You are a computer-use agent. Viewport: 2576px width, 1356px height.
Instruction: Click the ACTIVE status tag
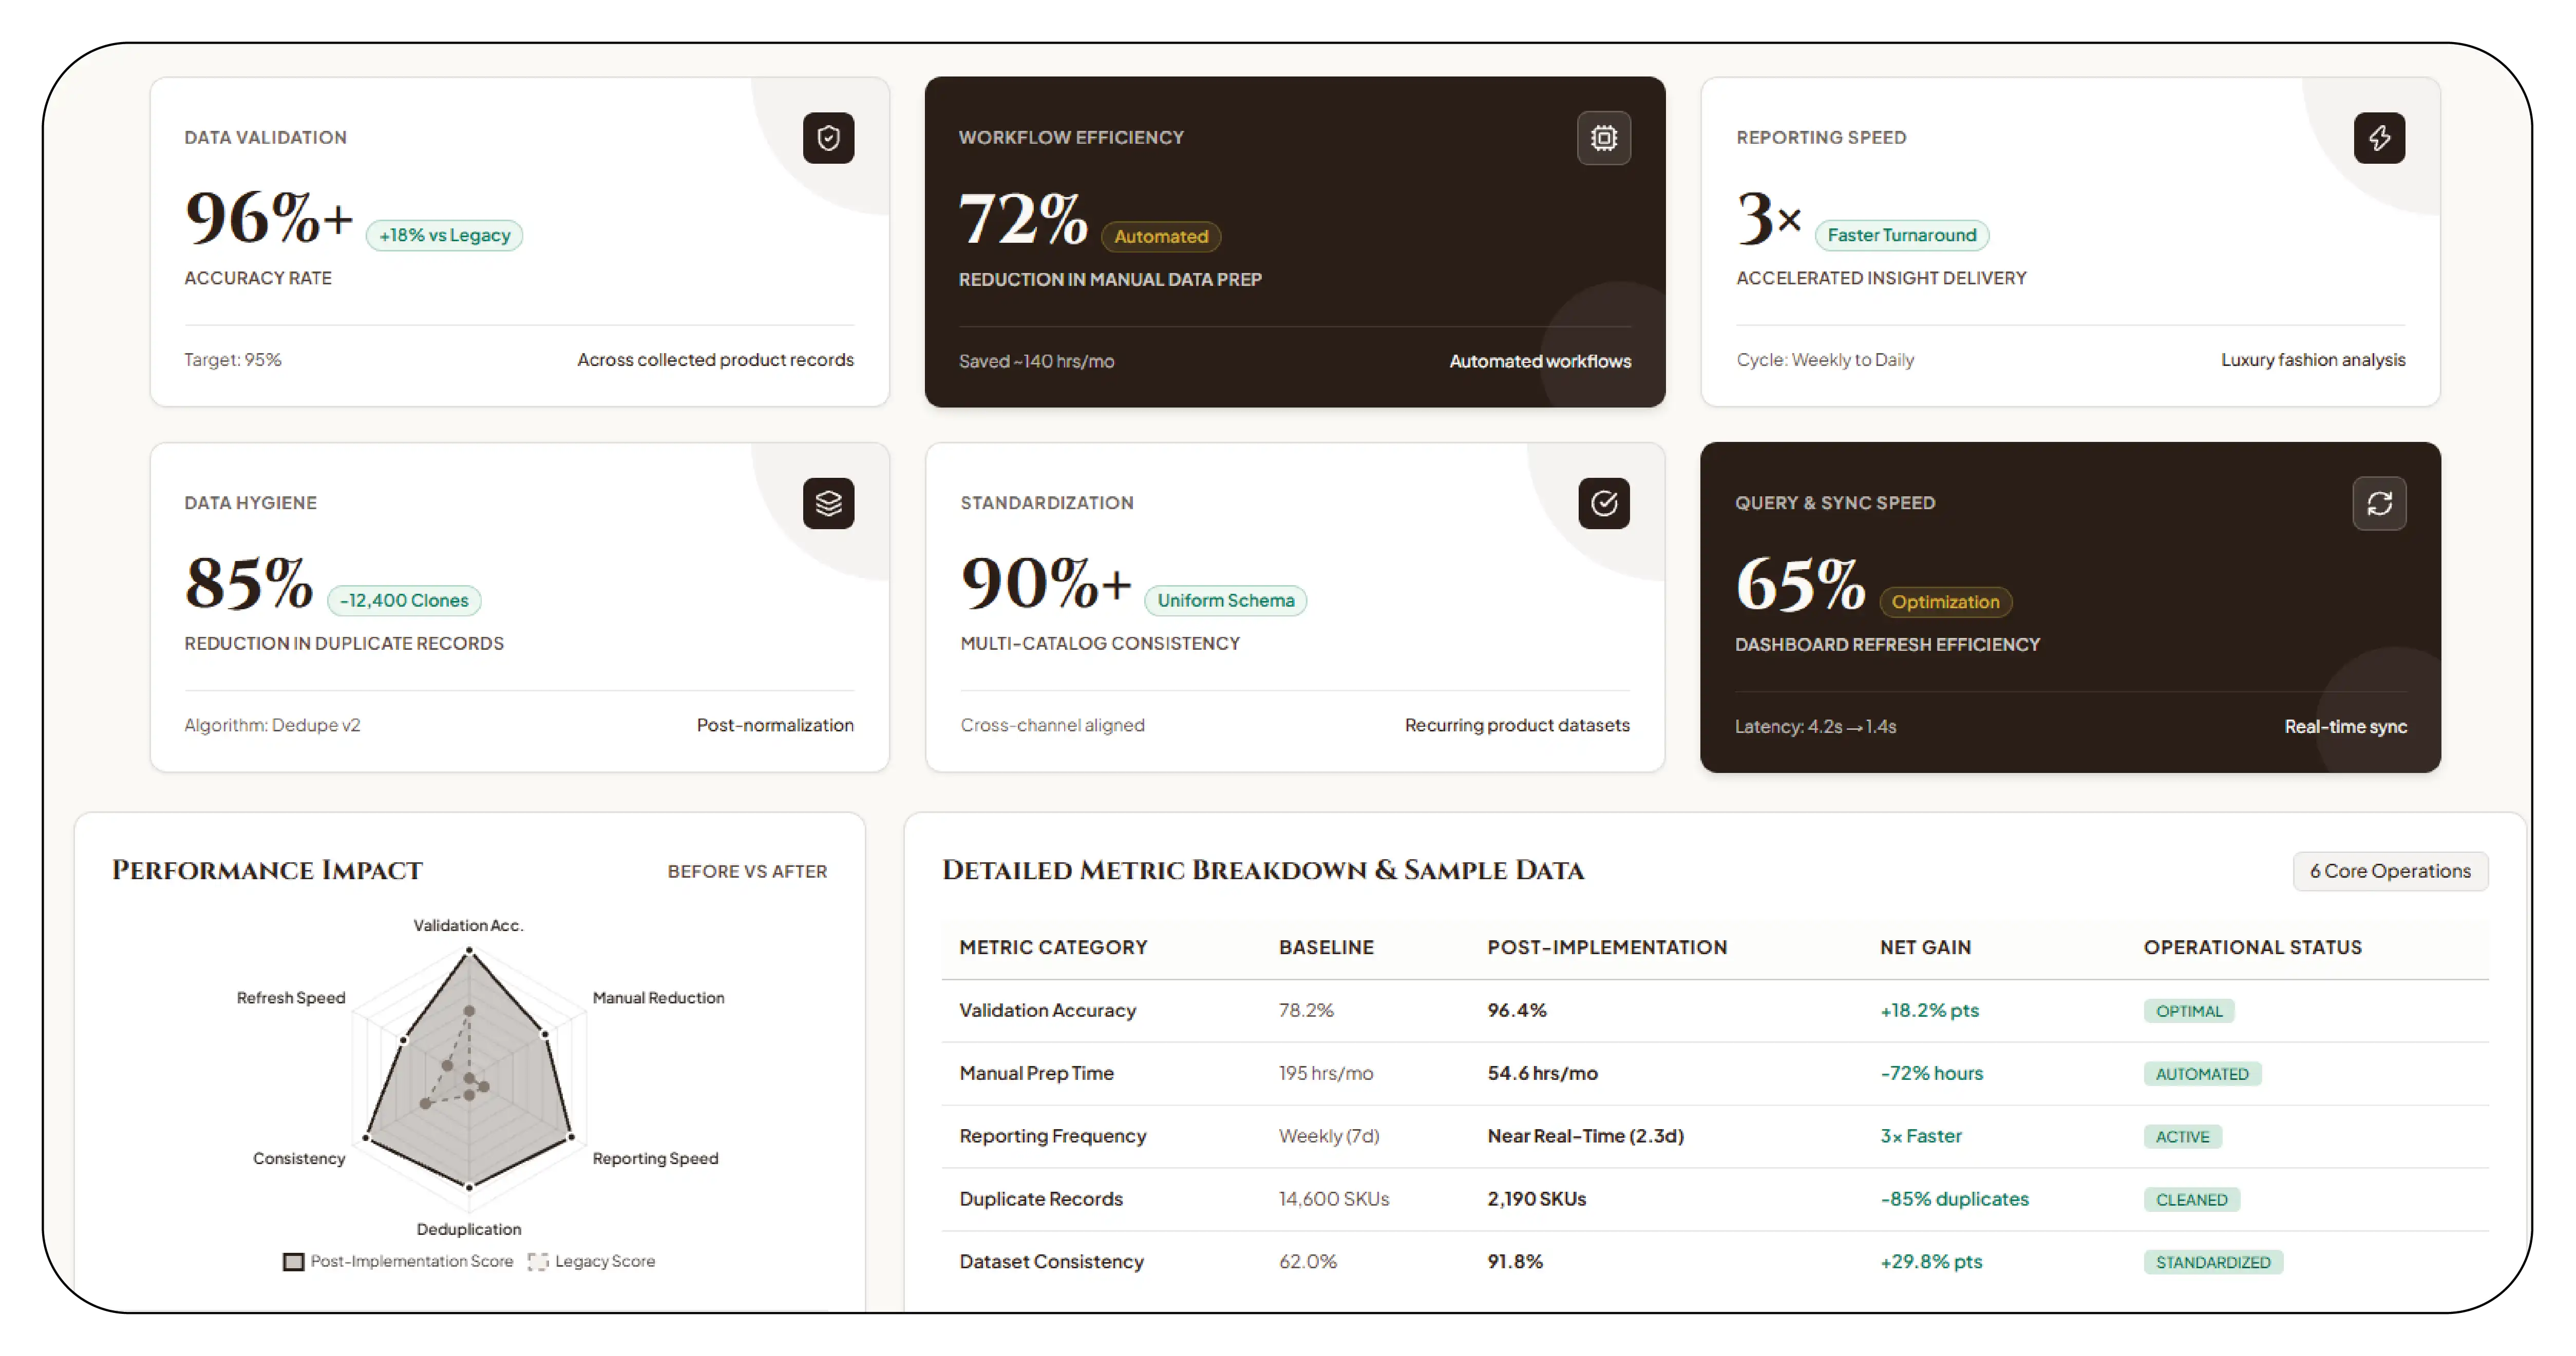pyautogui.click(x=2182, y=1136)
